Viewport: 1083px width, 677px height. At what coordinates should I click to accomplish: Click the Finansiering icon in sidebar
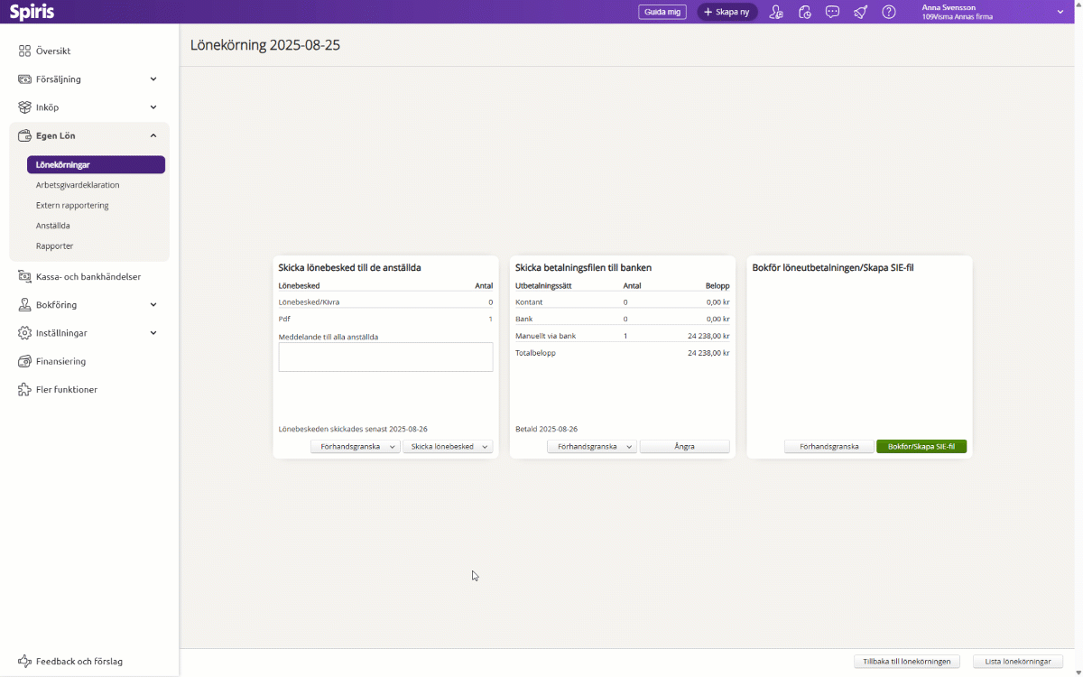point(24,361)
